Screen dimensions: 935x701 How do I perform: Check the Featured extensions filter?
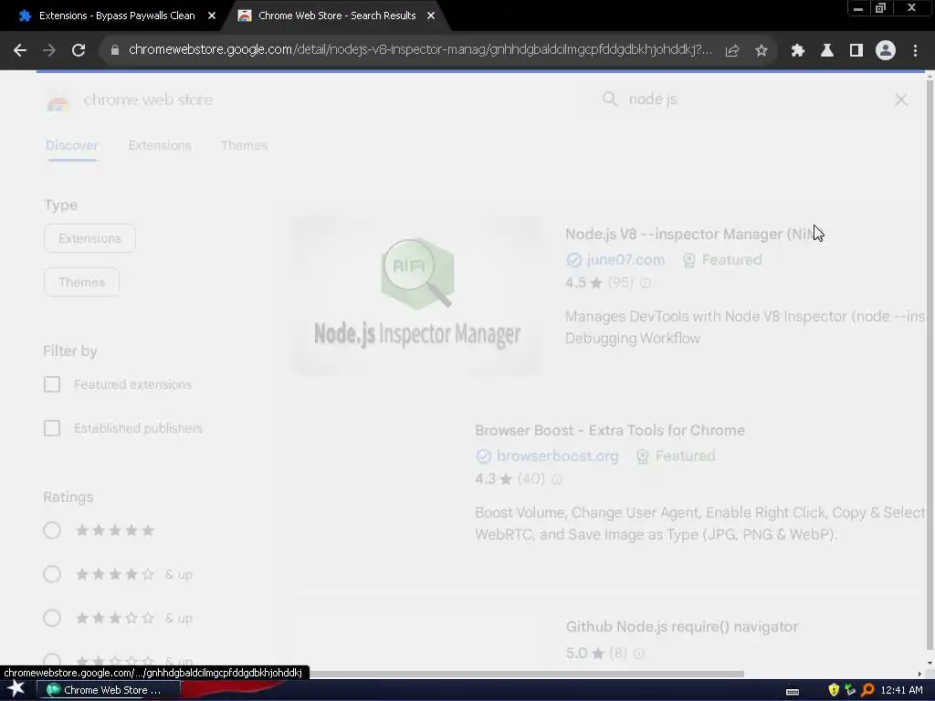pyautogui.click(x=52, y=384)
